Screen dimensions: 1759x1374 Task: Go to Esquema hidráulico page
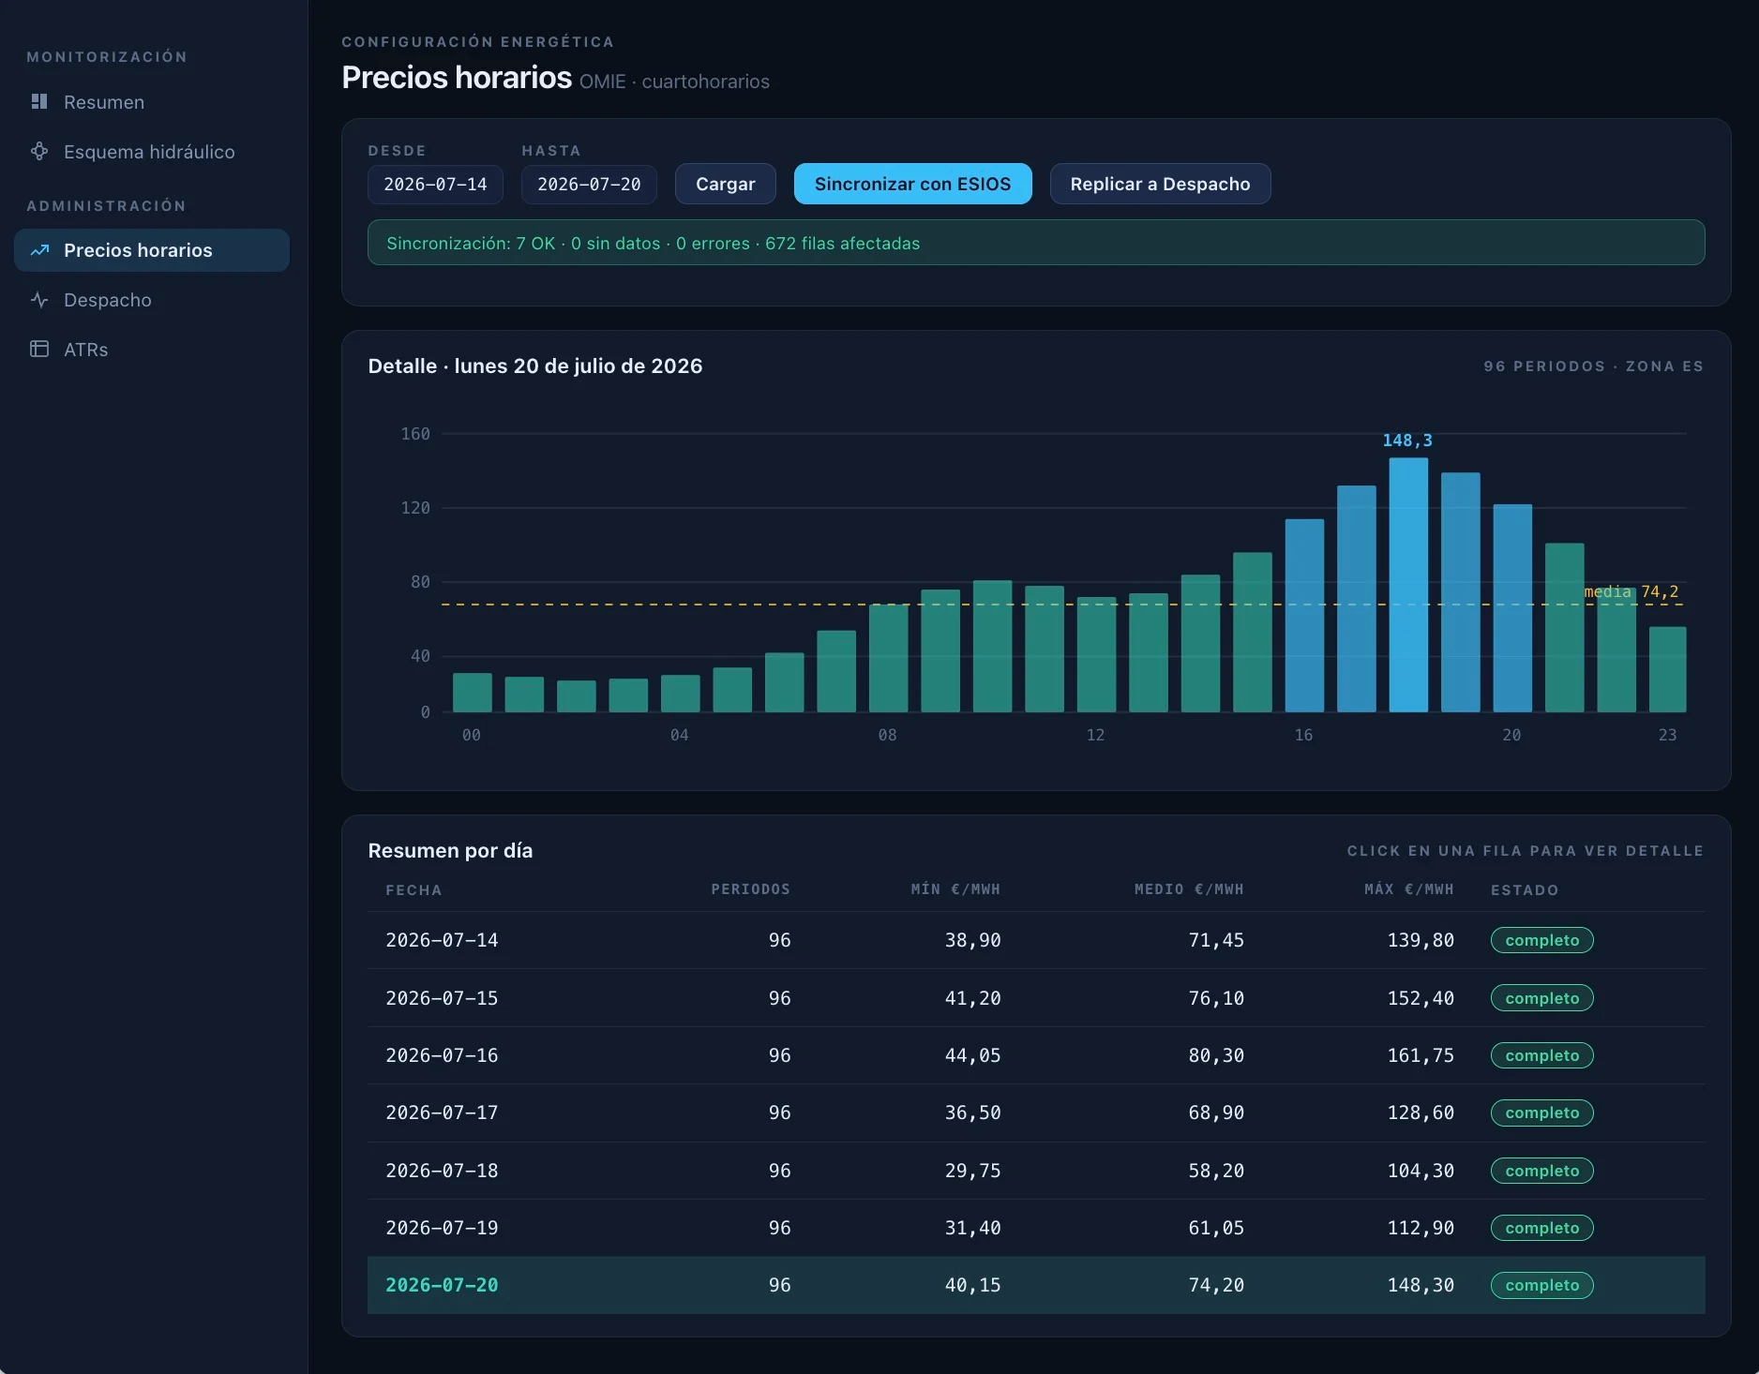[152, 151]
